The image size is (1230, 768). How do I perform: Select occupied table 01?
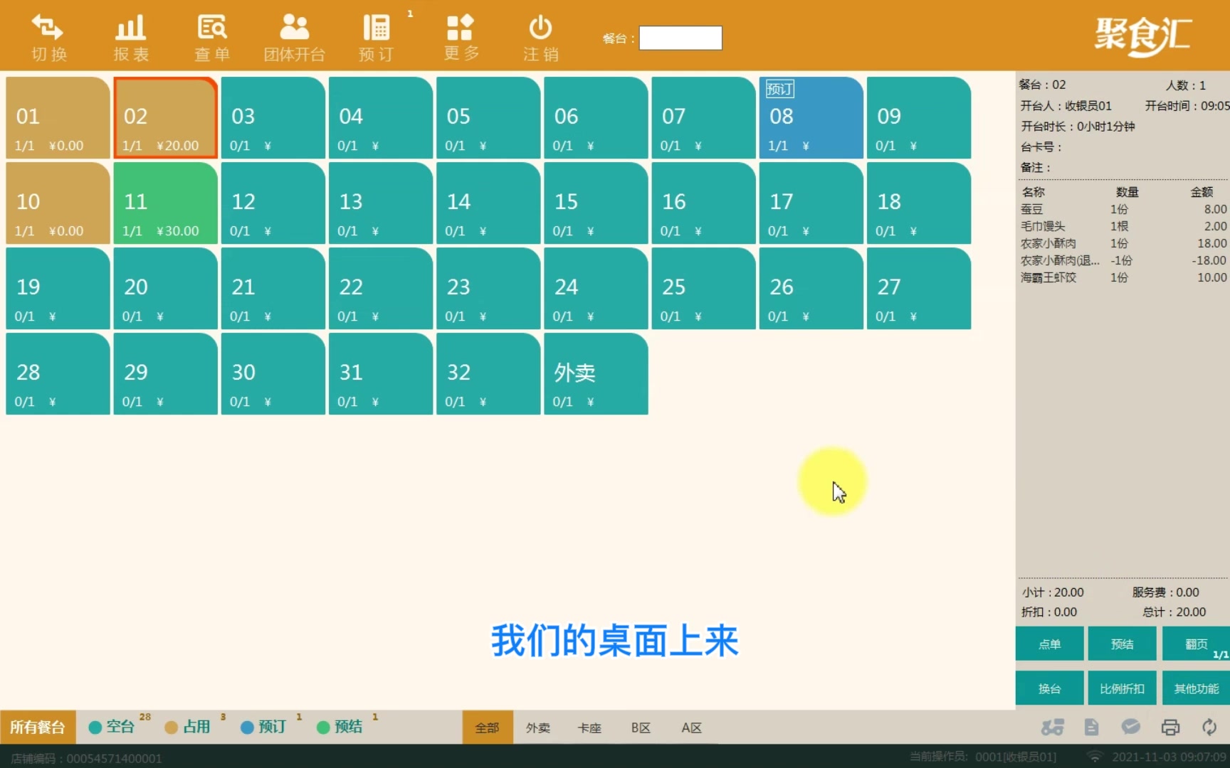pyautogui.click(x=58, y=117)
